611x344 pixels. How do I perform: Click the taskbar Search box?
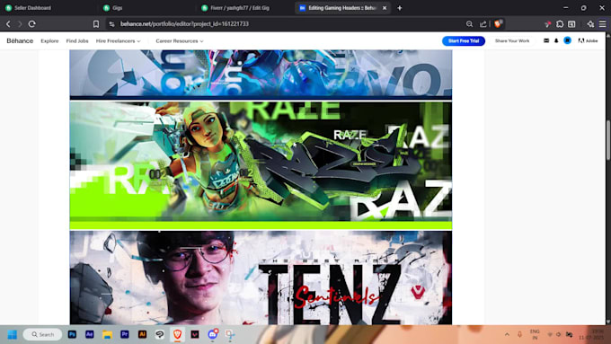click(x=42, y=335)
